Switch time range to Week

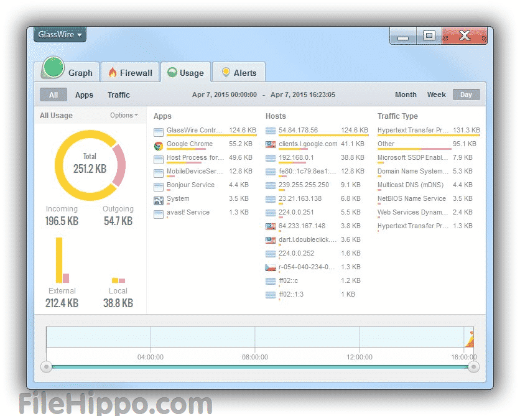436,95
